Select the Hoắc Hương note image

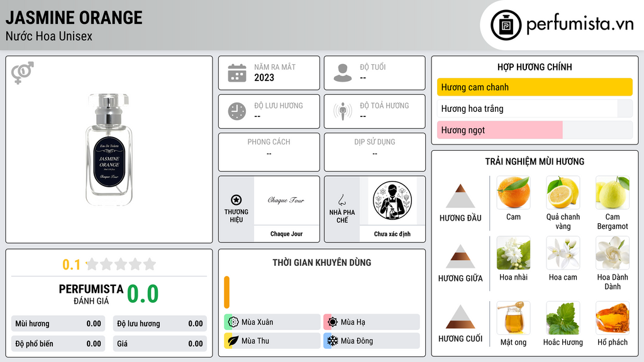[x=563, y=318]
